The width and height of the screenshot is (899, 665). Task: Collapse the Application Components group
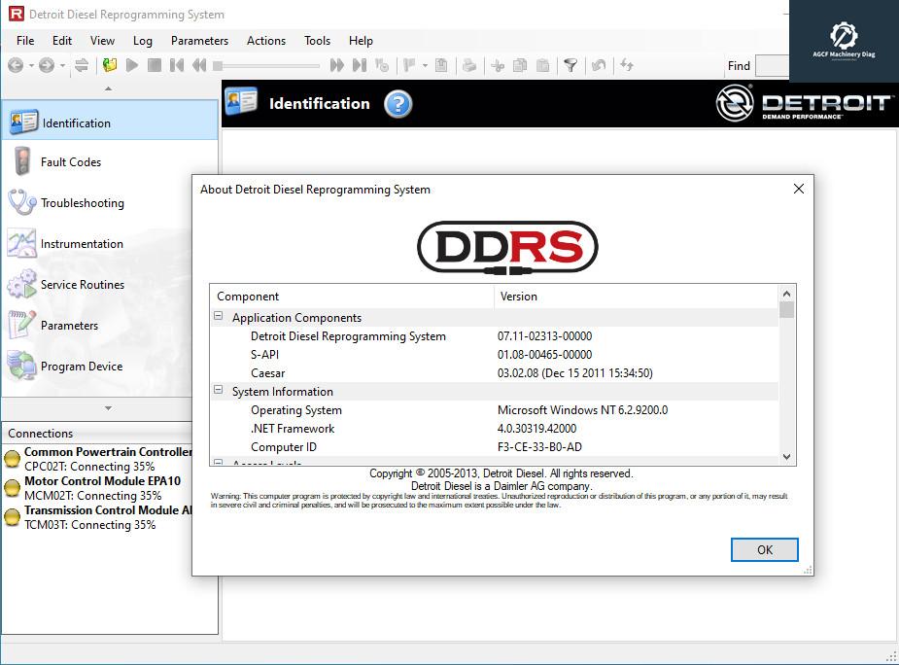tap(219, 317)
